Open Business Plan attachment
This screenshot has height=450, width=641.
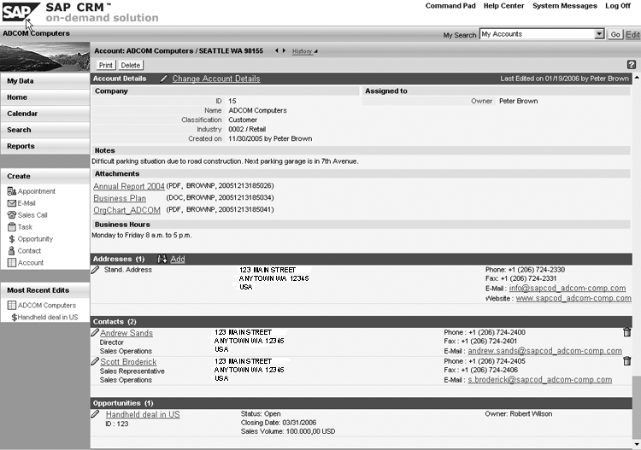point(120,198)
